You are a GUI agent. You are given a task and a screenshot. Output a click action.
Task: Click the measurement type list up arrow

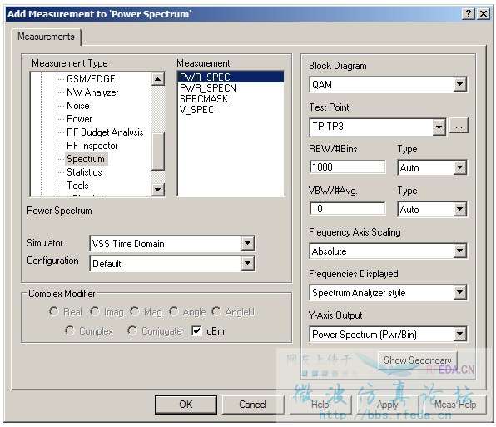pyautogui.click(x=158, y=79)
